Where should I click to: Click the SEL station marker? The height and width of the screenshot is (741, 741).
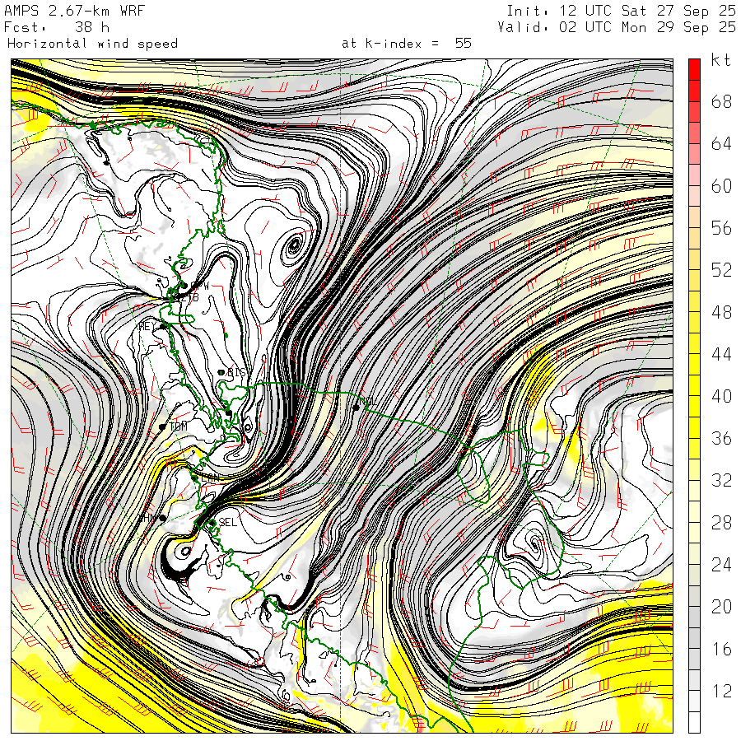212,522
